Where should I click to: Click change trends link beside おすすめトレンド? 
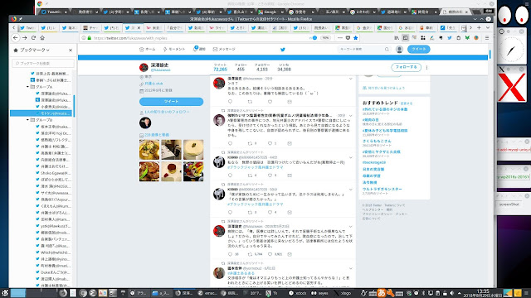[407, 103]
